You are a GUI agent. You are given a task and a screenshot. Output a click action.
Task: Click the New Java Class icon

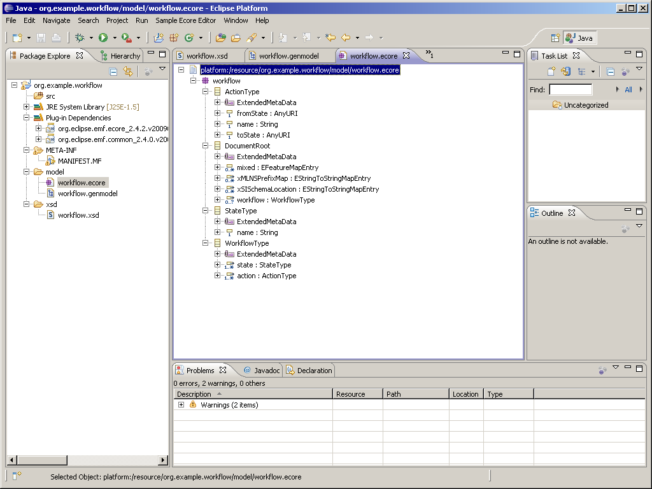coord(188,38)
